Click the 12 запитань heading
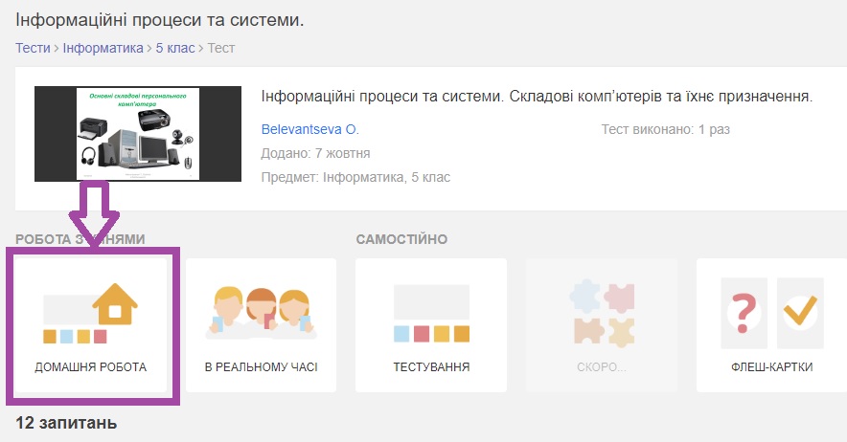Viewport: 847px width, 442px height. coord(66,422)
